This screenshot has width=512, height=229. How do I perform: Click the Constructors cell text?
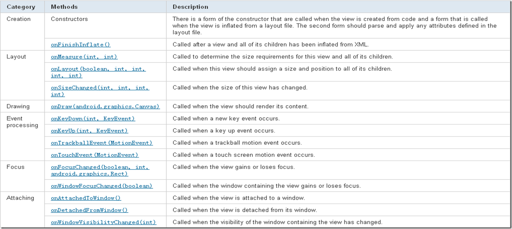(69, 19)
